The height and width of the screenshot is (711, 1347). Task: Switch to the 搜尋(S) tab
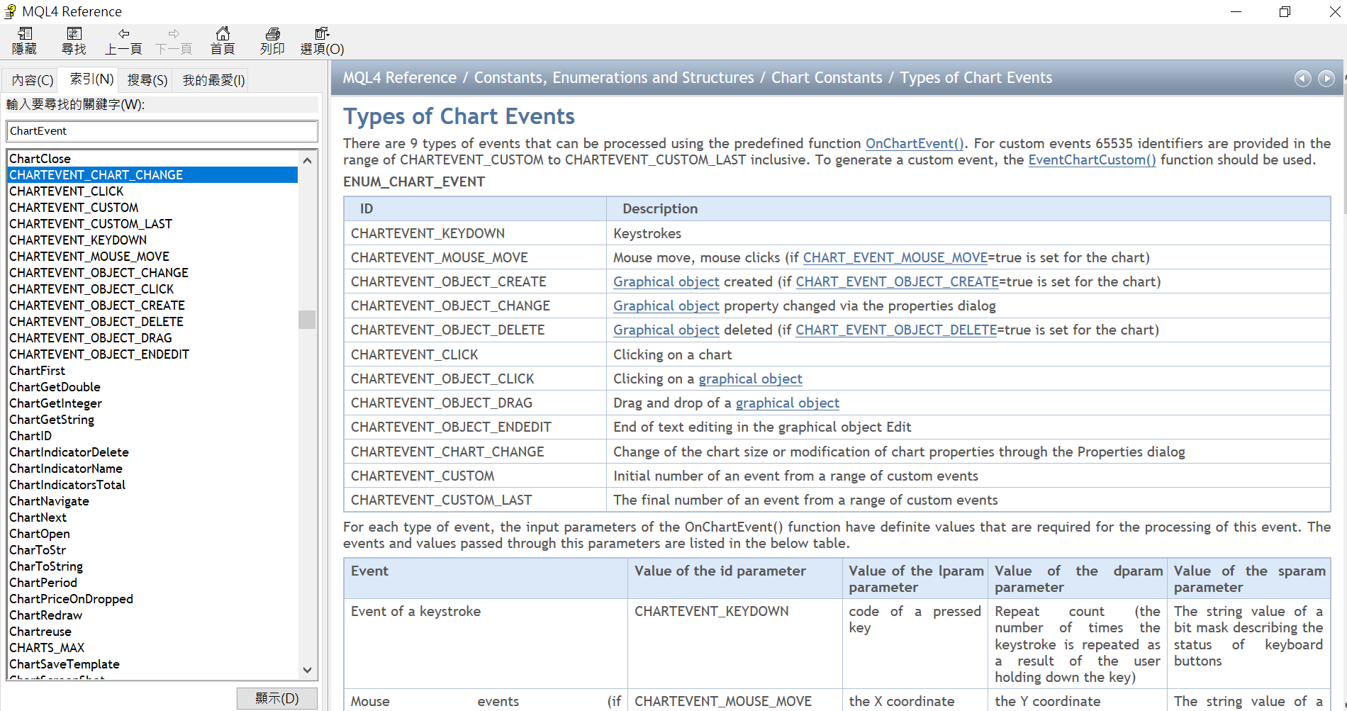pyautogui.click(x=147, y=80)
